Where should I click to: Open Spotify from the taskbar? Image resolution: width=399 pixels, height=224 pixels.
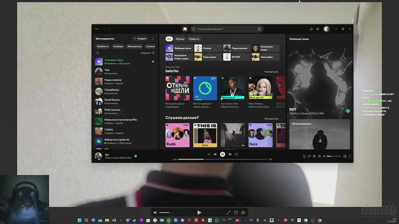[x=169, y=220]
